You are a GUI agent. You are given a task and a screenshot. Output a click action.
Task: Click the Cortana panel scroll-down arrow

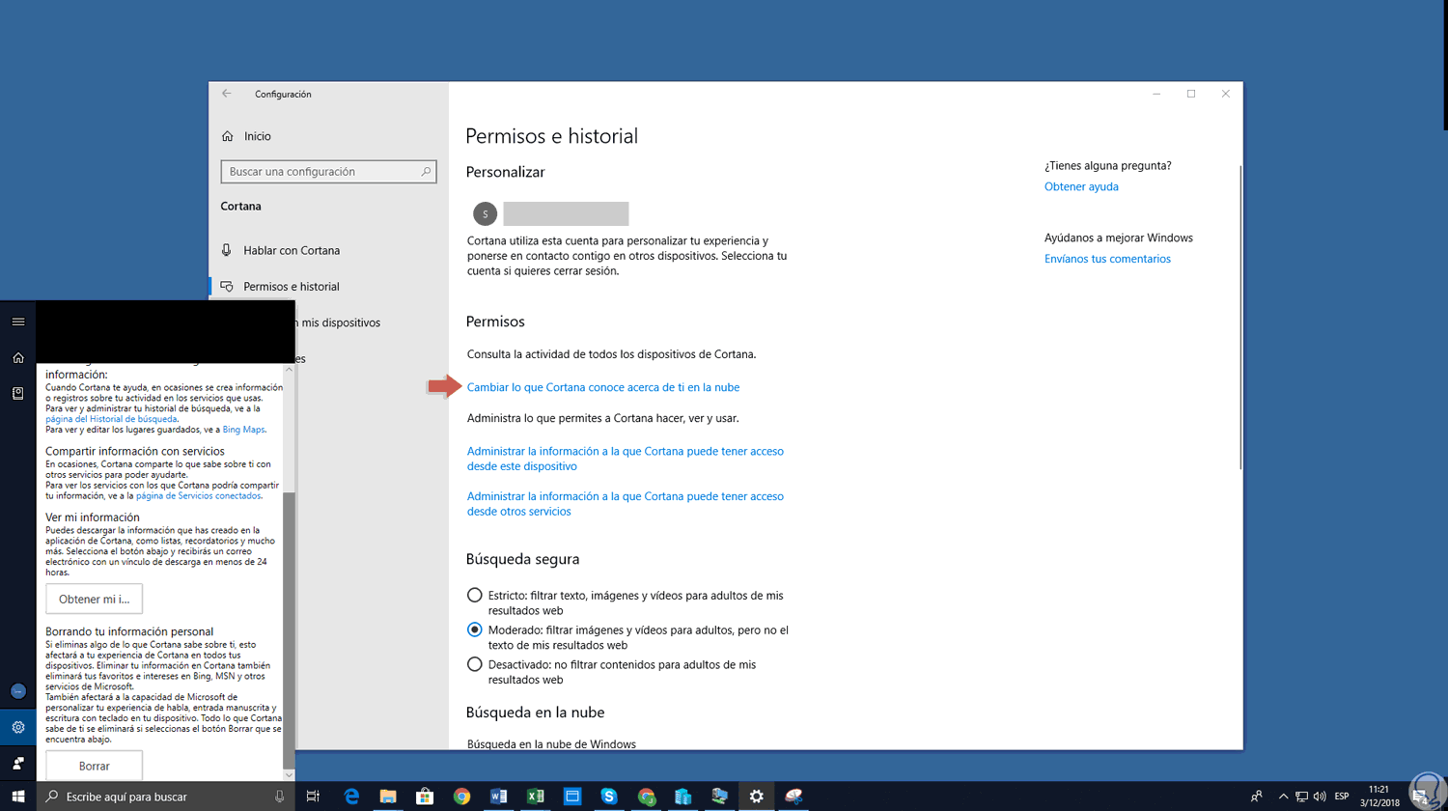289,775
